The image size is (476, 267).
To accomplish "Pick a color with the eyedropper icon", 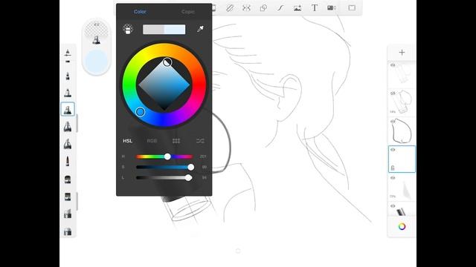I will [x=200, y=29].
